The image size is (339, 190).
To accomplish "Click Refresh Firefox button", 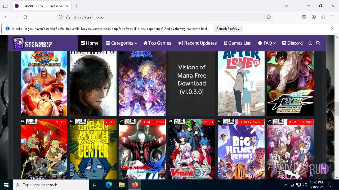I will (228, 28).
